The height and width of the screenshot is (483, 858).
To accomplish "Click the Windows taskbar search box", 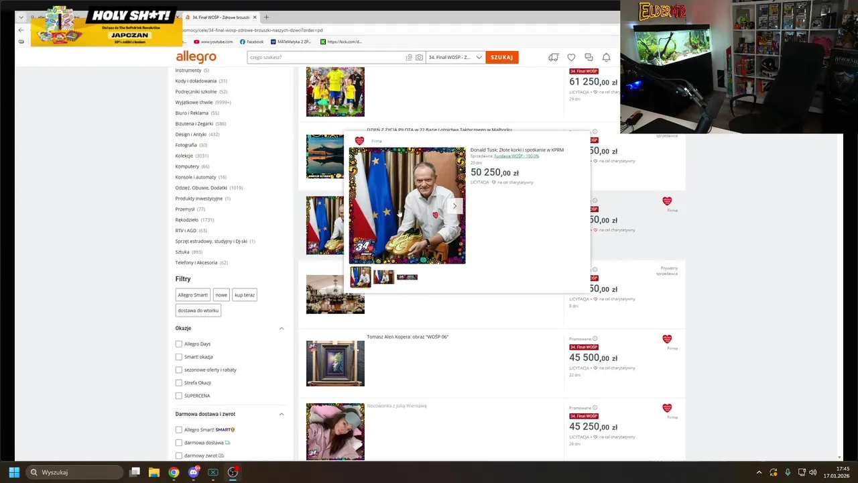I will coord(74,472).
